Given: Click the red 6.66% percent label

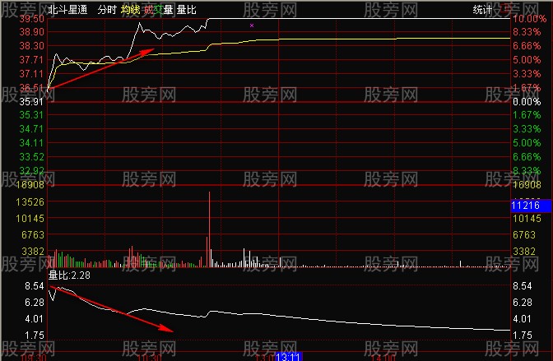Looking at the screenshot, I should 527,46.
